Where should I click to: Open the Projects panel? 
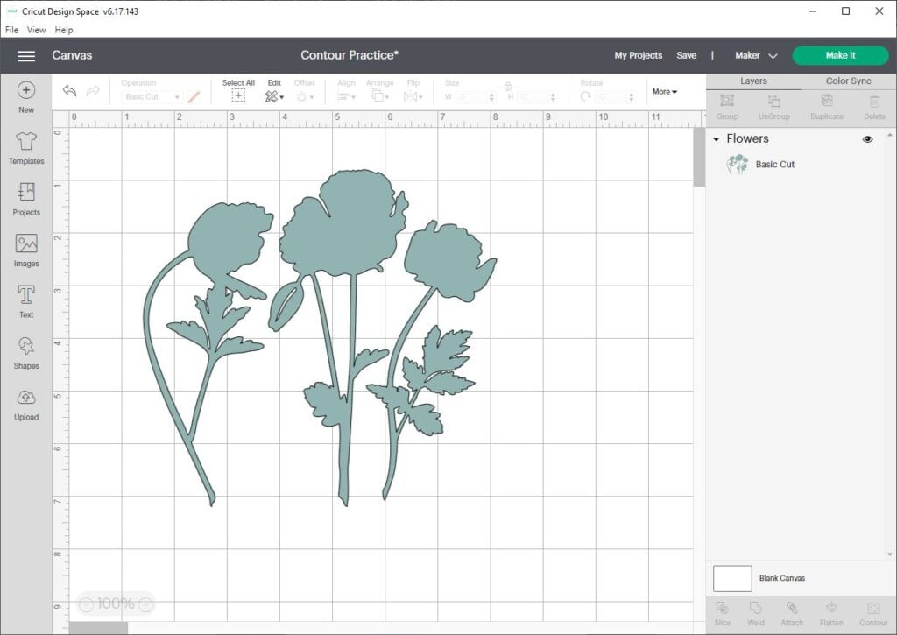click(26, 199)
